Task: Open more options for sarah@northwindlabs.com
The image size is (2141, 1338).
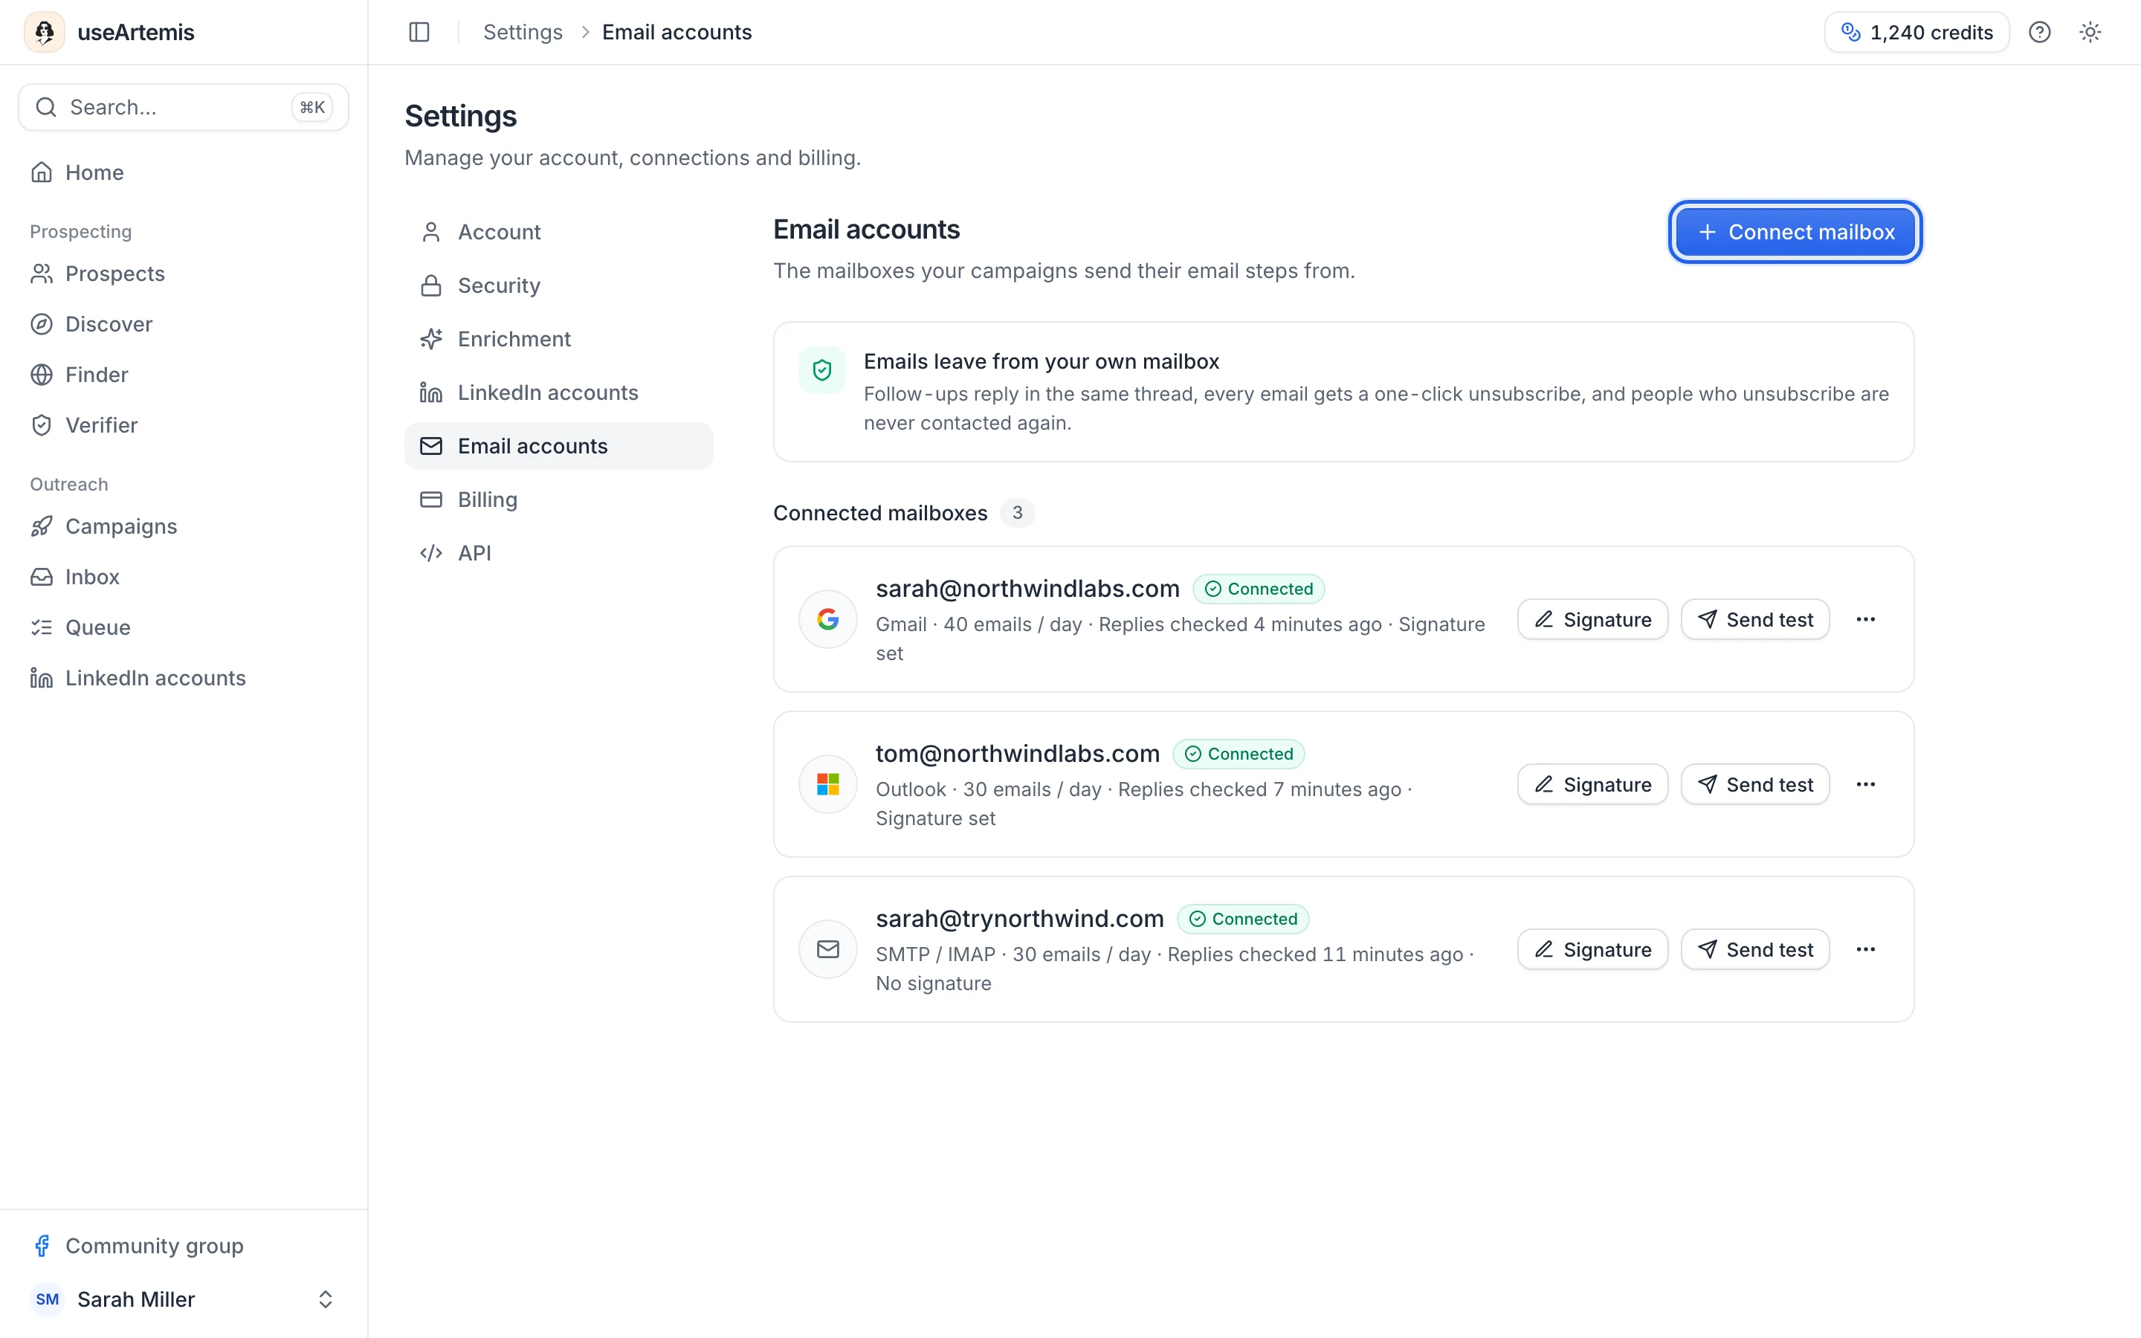Action: (1866, 619)
